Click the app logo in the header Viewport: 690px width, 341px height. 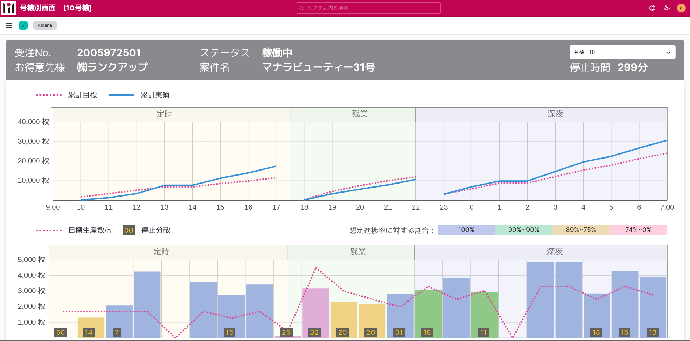pos(9,8)
